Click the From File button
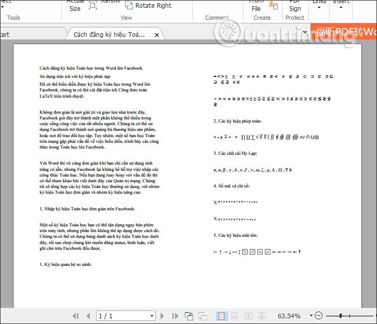Image resolution: width=377 pixels, height=324 pixels. [256, 5]
